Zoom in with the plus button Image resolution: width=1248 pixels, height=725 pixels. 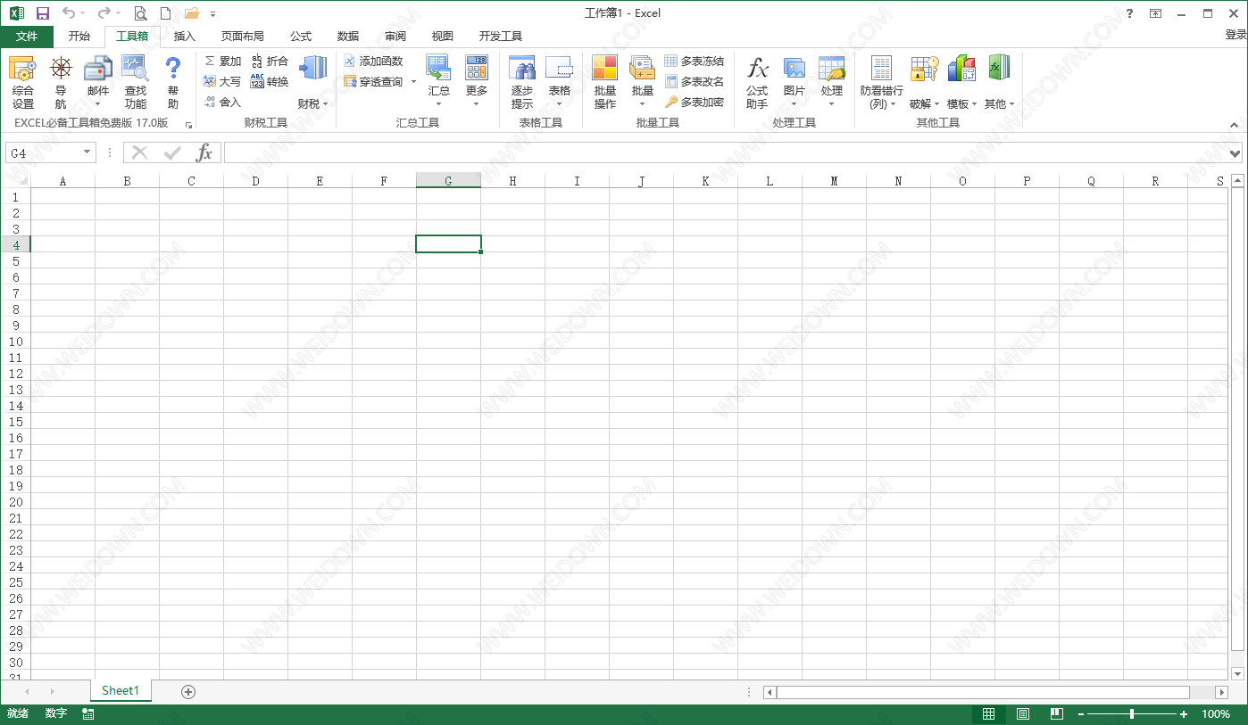pyautogui.click(x=1184, y=713)
